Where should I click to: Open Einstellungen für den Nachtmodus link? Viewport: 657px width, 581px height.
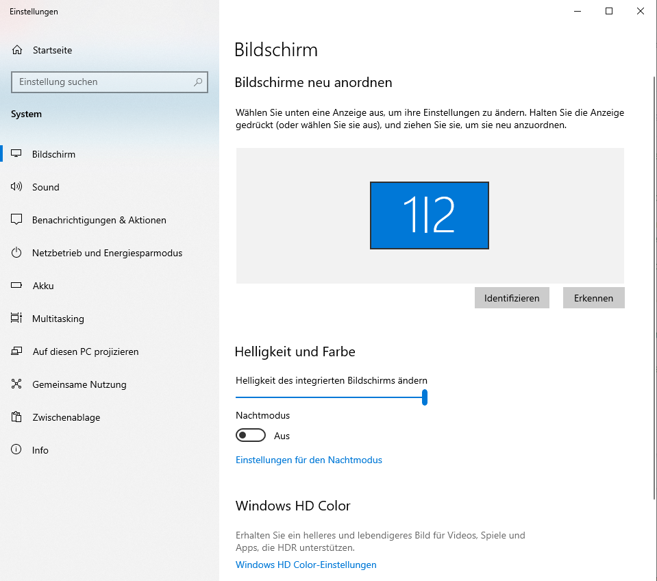[x=308, y=460]
